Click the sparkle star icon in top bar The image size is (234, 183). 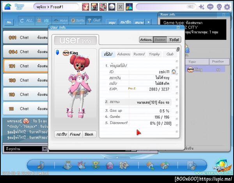coord(202,7)
